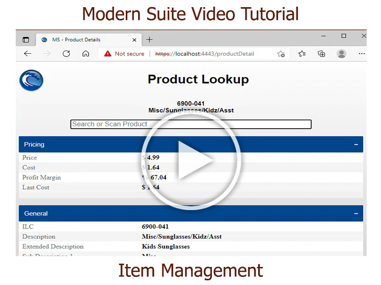Viewport: 381px width, 285px height.
Task: Go back to the previous page
Action: coord(28,54)
